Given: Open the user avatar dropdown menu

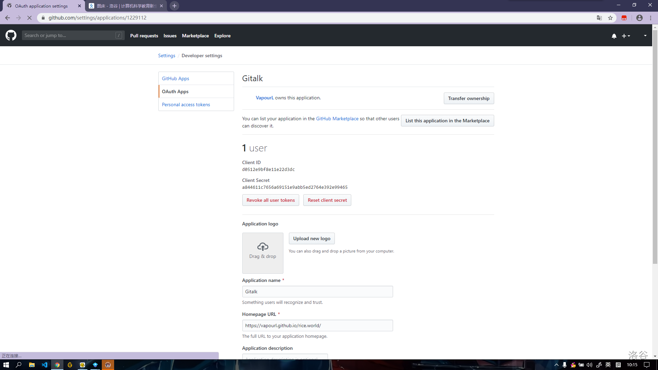Looking at the screenshot, I should tap(645, 36).
